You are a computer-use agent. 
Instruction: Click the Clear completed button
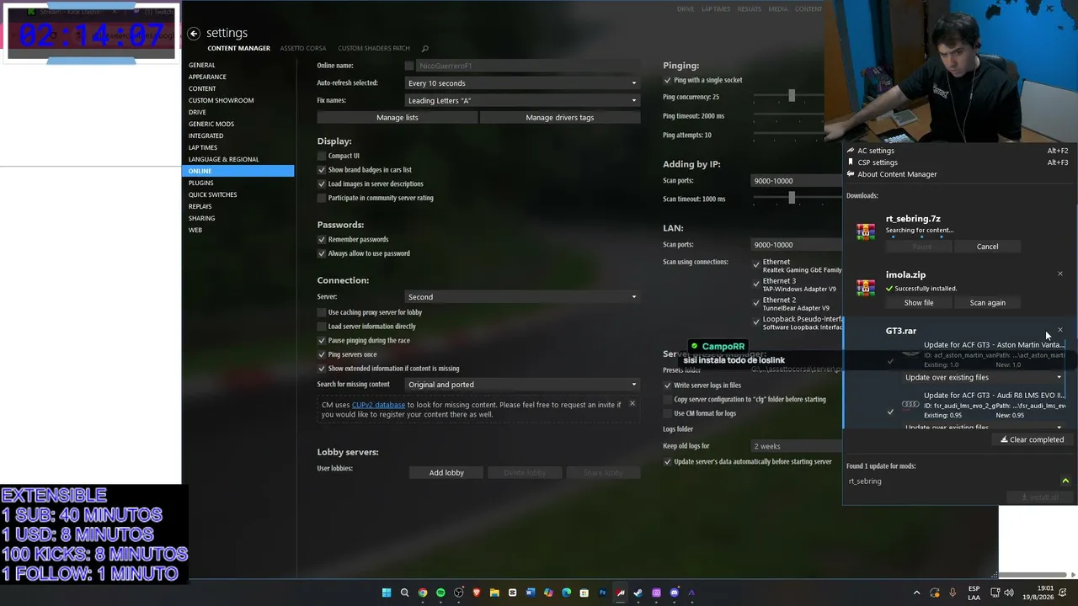click(1032, 439)
